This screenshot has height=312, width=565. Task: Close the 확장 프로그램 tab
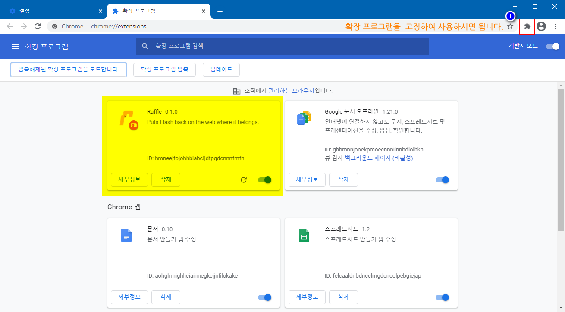pyautogui.click(x=203, y=11)
